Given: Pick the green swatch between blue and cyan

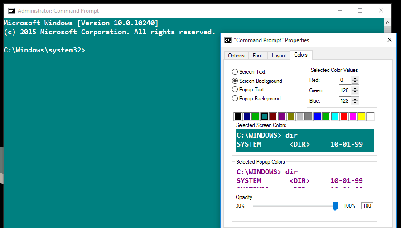Looking at the screenshot, I should pyautogui.click(x=326, y=116).
